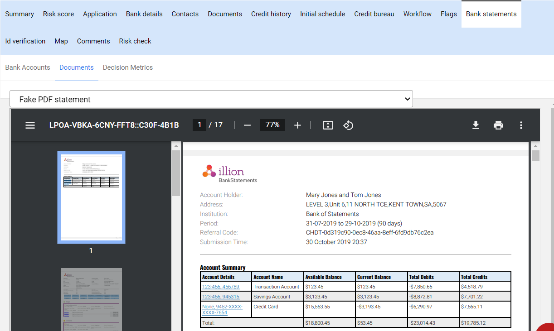This screenshot has height=331, width=554.
Task: Click account holder Mary Jones and Tom Jones
Action: pos(343,195)
